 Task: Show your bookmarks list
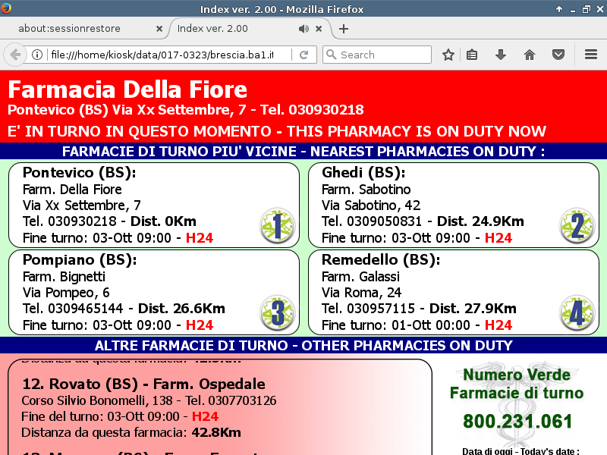pyautogui.click(x=472, y=55)
